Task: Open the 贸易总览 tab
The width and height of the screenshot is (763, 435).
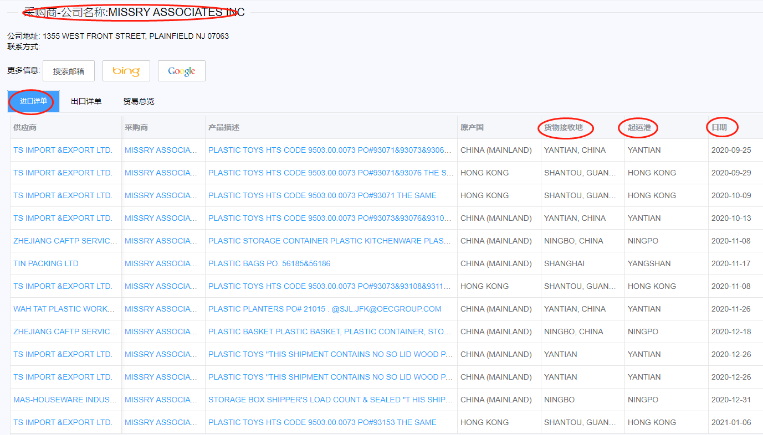Action: click(139, 101)
